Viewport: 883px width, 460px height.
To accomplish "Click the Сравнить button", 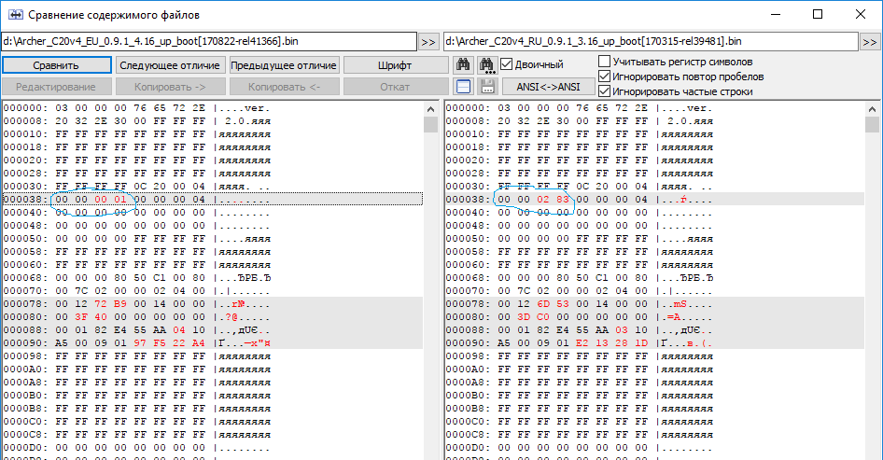I will click(56, 65).
